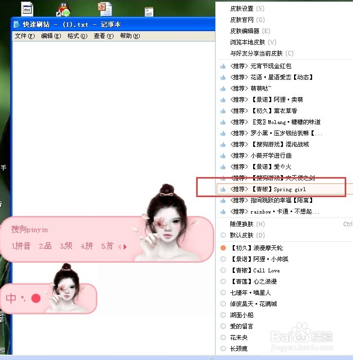353x360 pixels.
Task: Select 爱的留言 skin radio
Action: click(223, 326)
